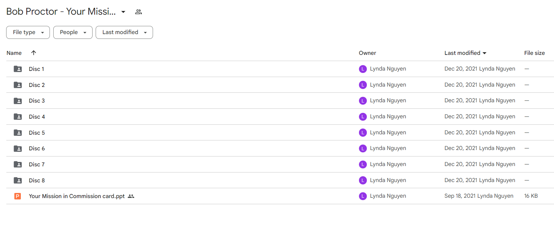This screenshot has height=225, width=554.
Task: Select the Disc 2 folder name
Action: click(x=37, y=85)
